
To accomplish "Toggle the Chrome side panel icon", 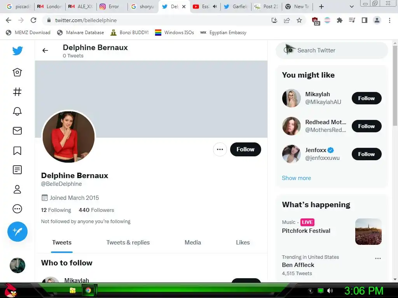I will point(365,20).
